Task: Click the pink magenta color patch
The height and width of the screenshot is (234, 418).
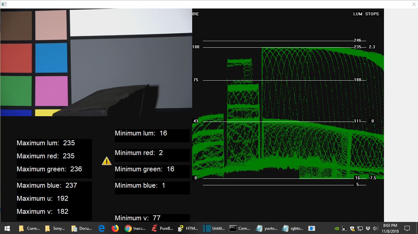Action: [x=51, y=91]
